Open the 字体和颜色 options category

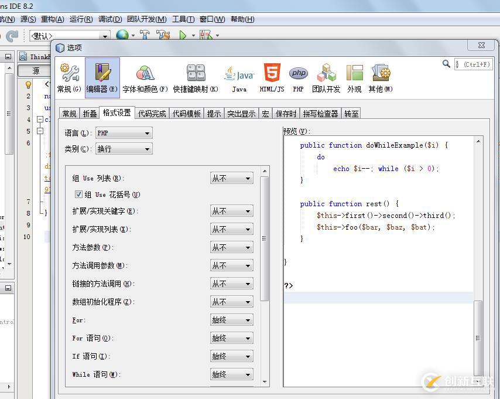(145, 78)
